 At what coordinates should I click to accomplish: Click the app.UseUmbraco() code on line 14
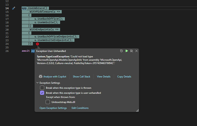click(x=34, y=8)
